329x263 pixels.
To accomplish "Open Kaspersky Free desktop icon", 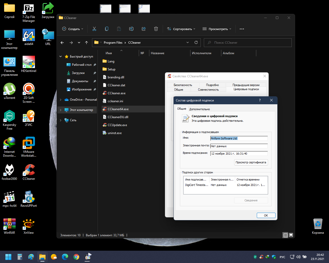I will (10, 120).
